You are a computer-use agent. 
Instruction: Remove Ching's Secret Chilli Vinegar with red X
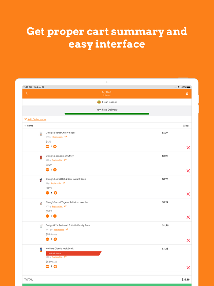click(188, 148)
